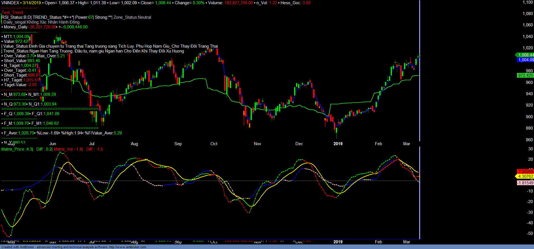
Task: Click the 1,100 level on price axis
Action: (528, 2)
